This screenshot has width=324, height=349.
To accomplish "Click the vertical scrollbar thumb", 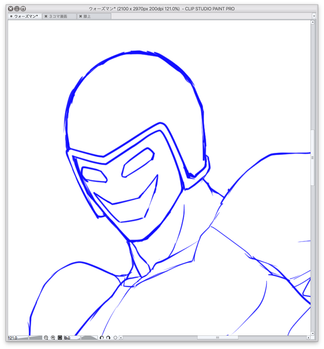I will 313,157.
